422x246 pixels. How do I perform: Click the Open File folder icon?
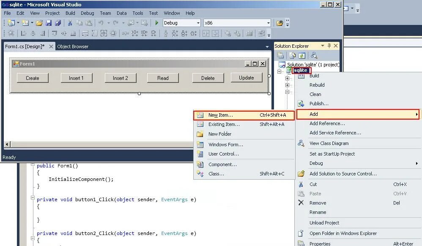[x=39, y=23]
